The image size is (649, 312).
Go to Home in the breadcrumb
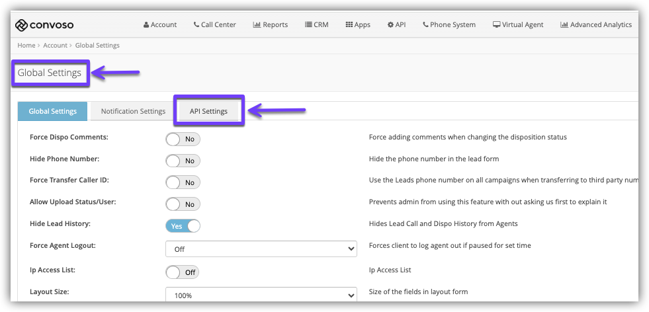click(26, 46)
